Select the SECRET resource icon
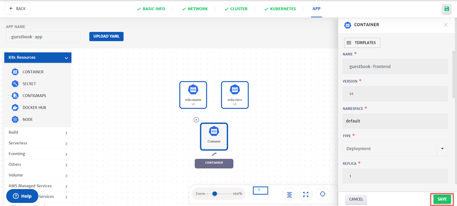This screenshot has height=206, width=457. tap(15, 84)
